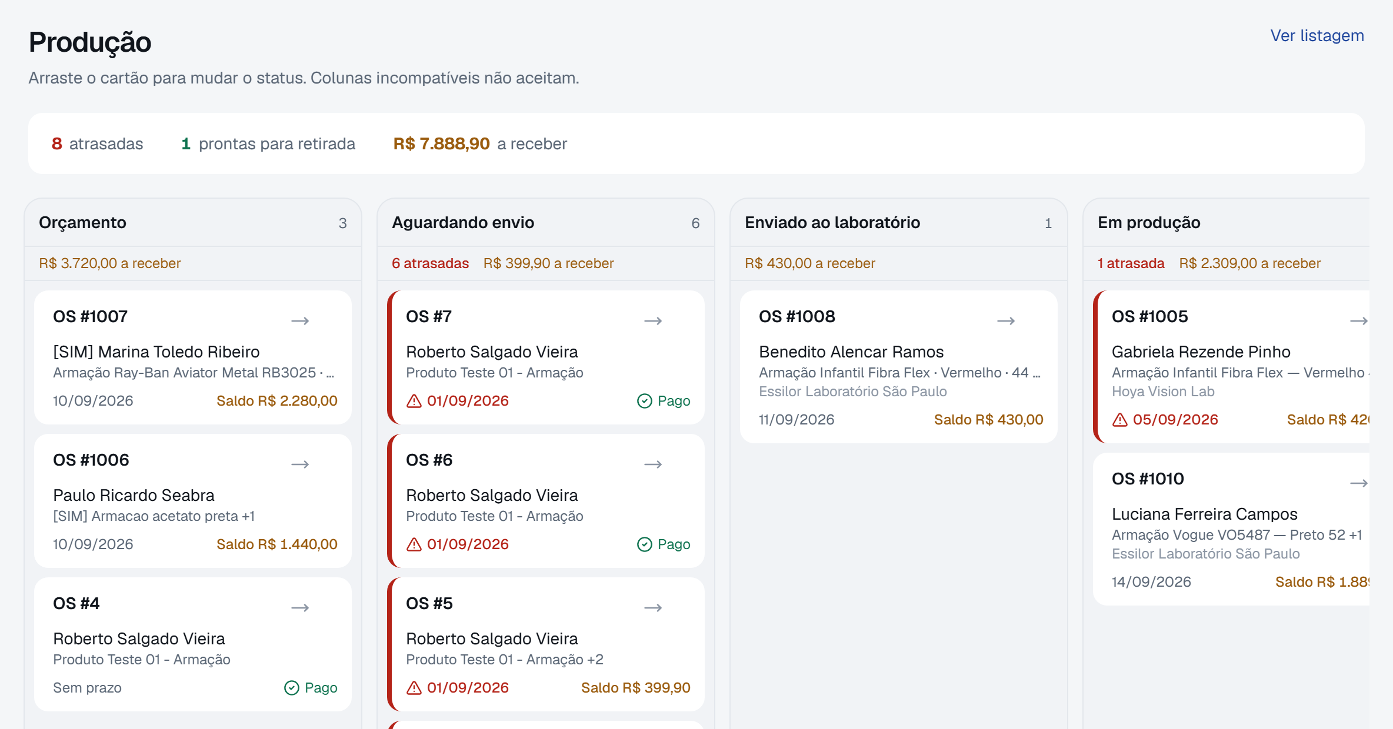Click the arrow icon on OS #1006 card

tap(300, 464)
